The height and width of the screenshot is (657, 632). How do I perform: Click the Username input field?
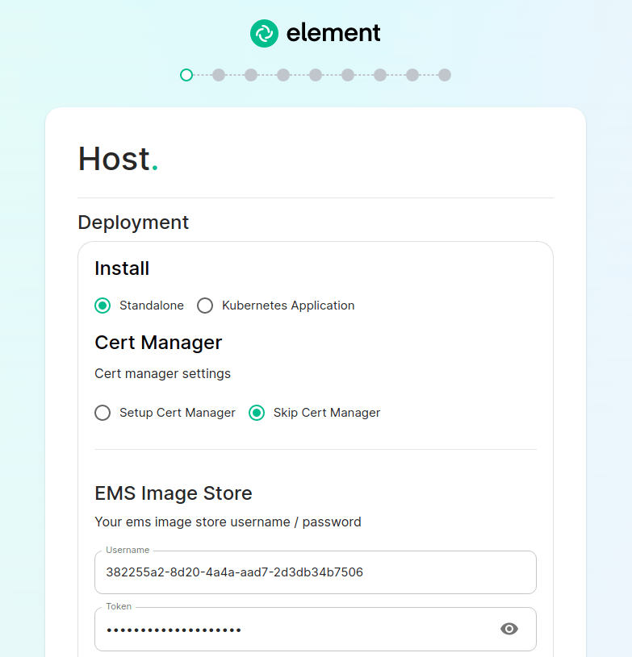click(x=315, y=572)
